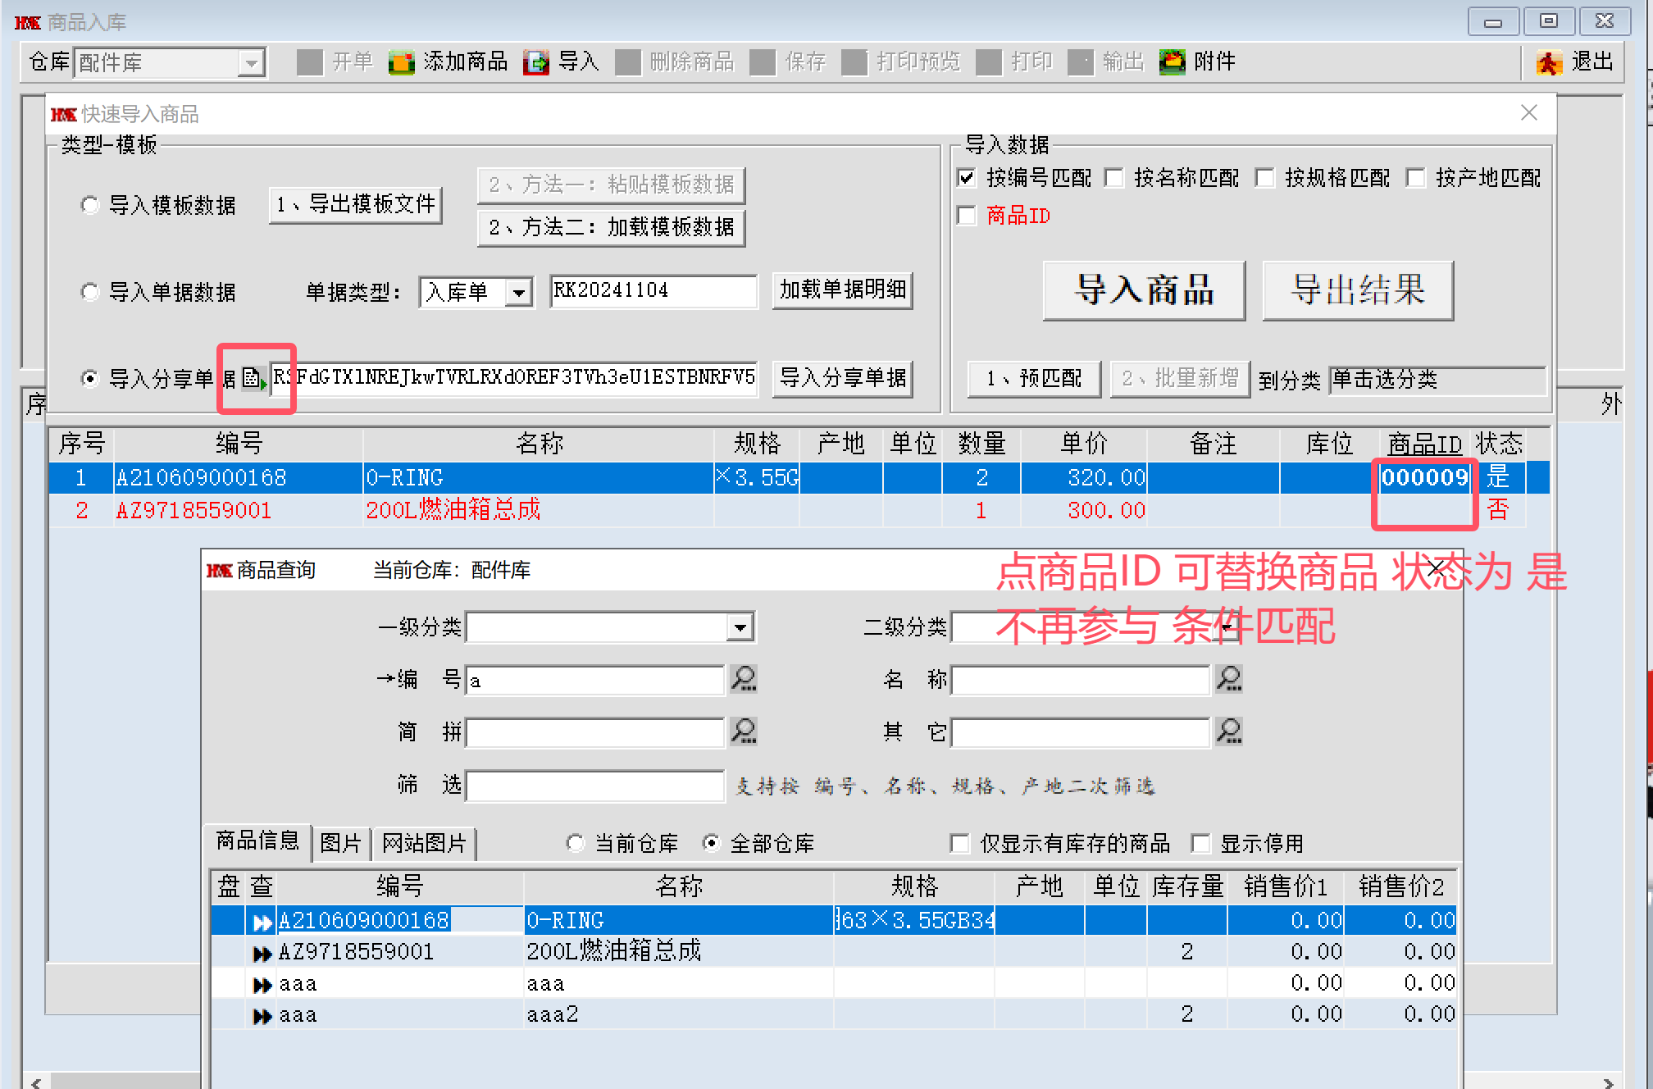This screenshot has height=1089, width=1653.
Task: Click the arrow icon on row AZ9718559001 in 商品查询
Action: 262,954
